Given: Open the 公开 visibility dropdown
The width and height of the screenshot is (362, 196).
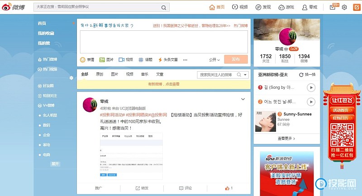Looking at the screenshot, I should tap(214, 60).
